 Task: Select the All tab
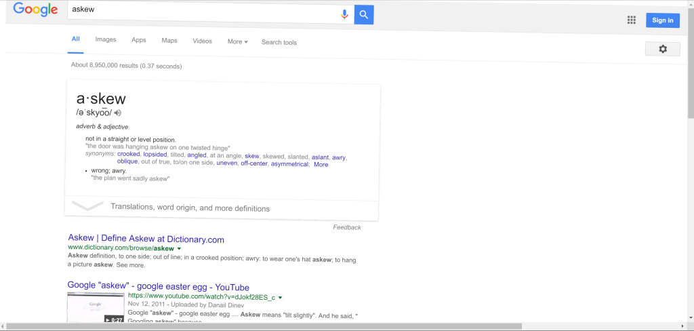click(76, 39)
